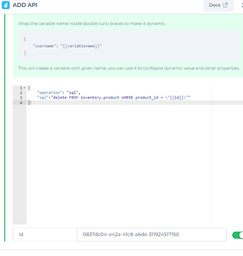Select the id variable name field

click(x=45, y=234)
